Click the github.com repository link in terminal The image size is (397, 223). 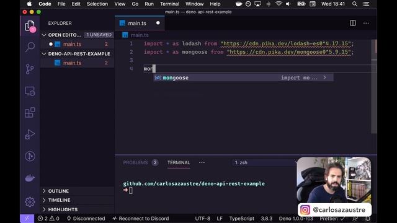[194, 183]
